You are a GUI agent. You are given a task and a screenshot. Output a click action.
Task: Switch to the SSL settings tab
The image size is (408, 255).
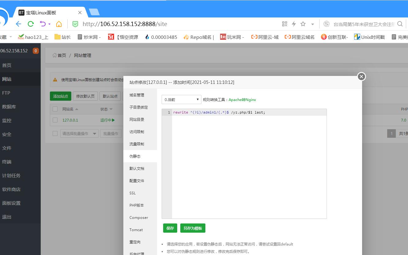pyautogui.click(x=133, y=193)
